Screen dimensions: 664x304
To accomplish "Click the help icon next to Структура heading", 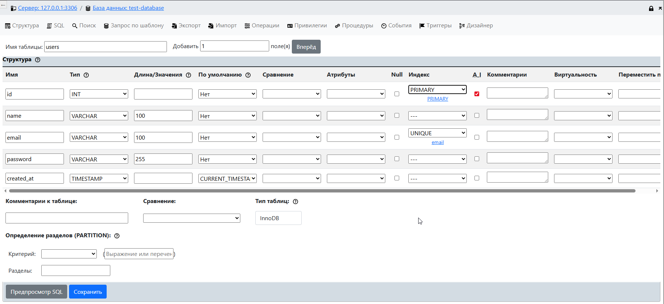I will [38, 60].
